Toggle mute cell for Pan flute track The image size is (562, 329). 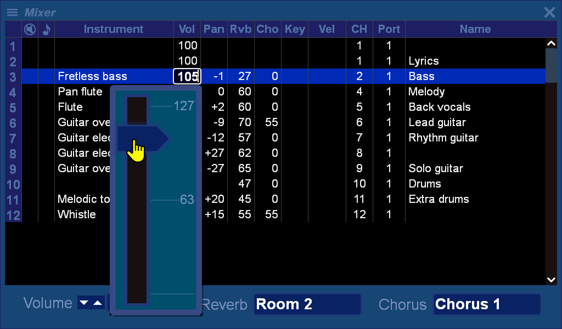pos(30,92)
